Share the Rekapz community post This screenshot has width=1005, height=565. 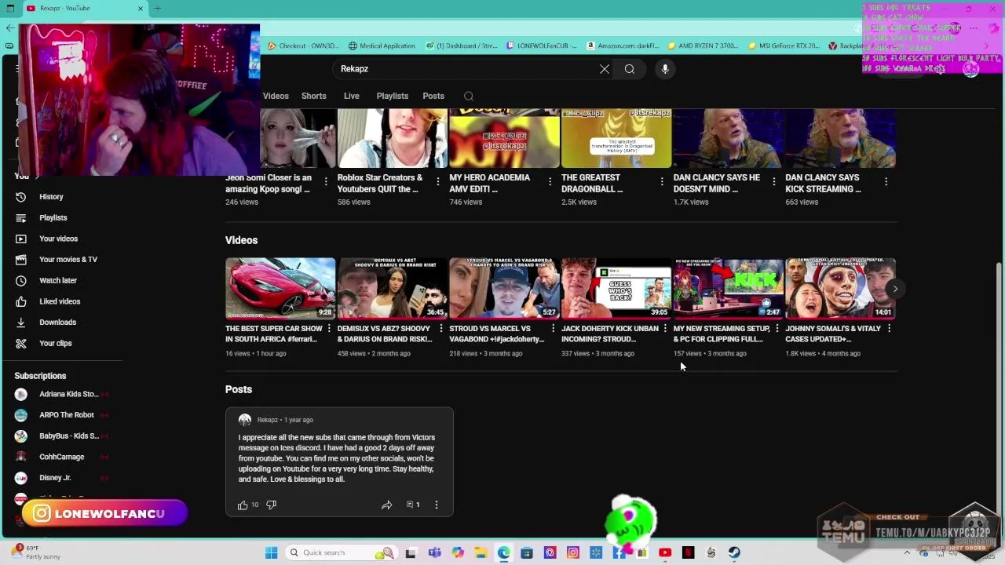tap(386, 505)
